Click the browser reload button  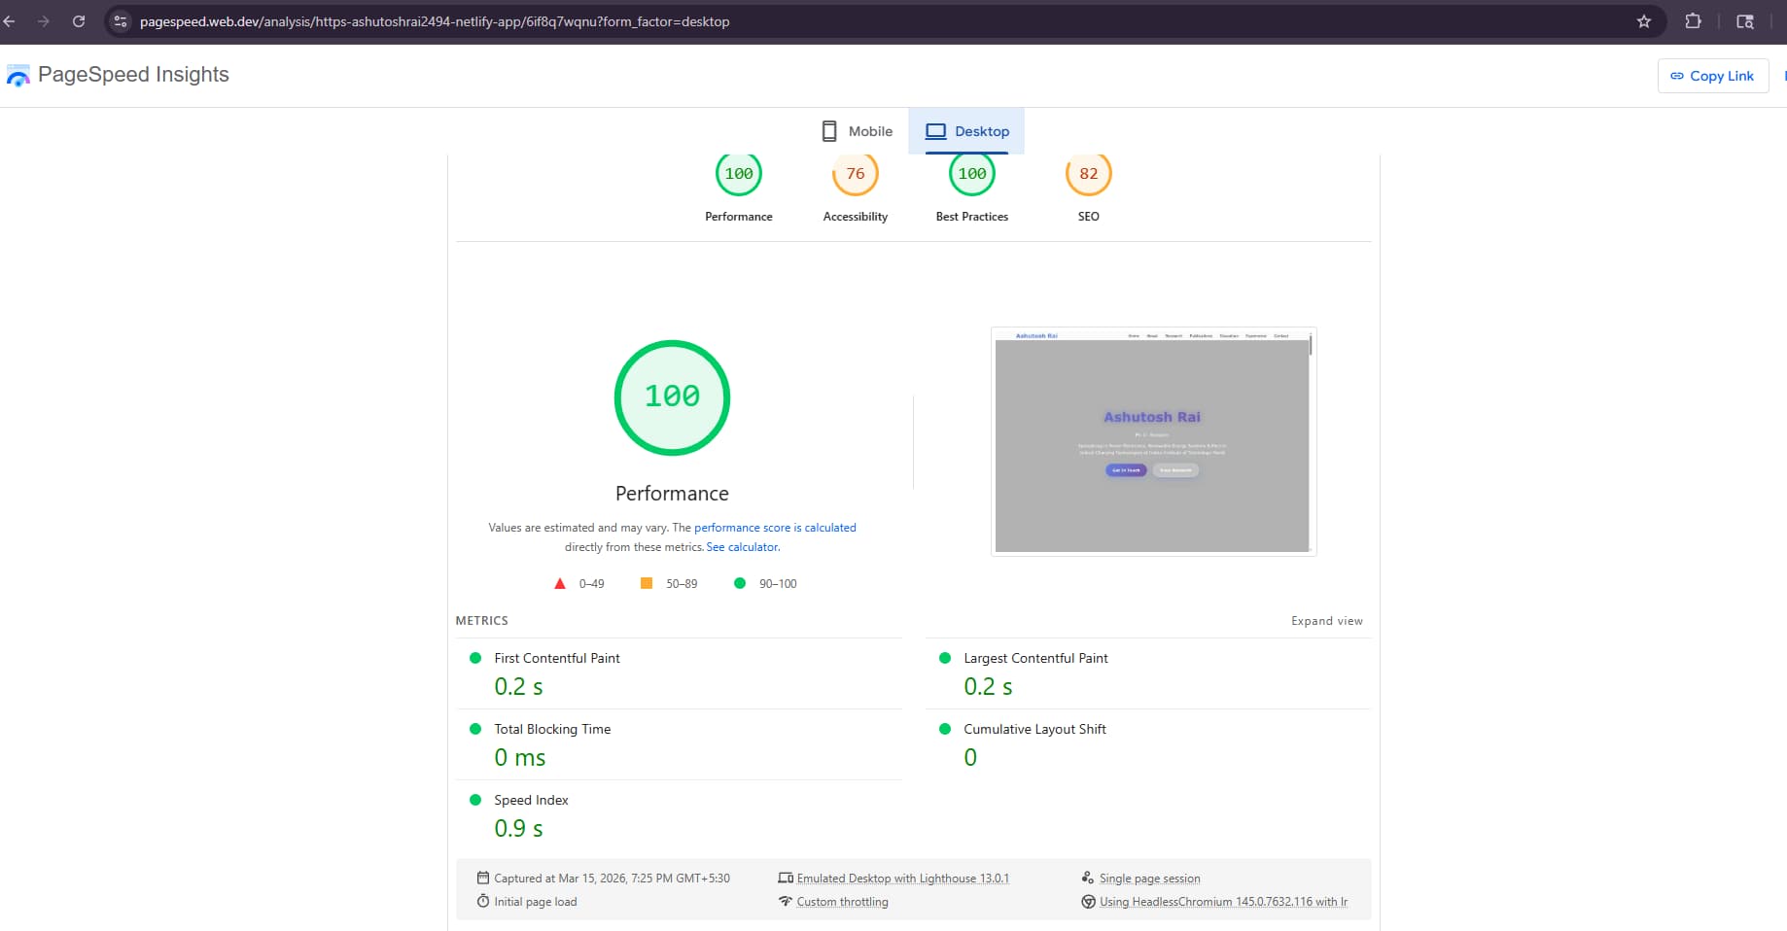coord(79,20)
